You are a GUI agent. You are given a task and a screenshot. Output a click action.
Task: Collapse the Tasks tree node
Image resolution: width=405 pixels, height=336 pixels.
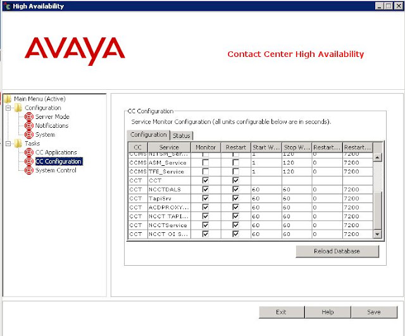pos(8,144)
